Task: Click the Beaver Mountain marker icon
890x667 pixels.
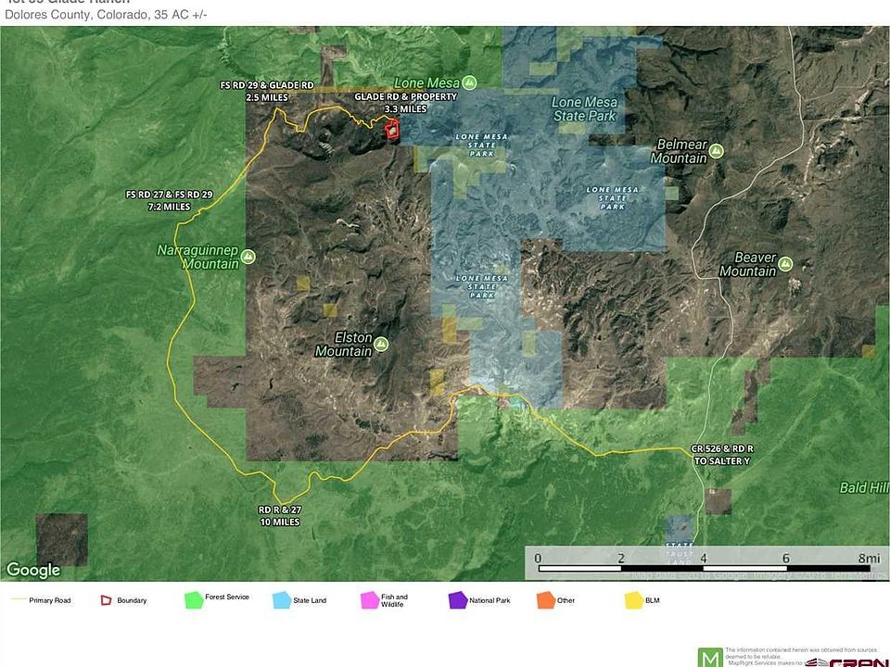Action: coord(785,264)
